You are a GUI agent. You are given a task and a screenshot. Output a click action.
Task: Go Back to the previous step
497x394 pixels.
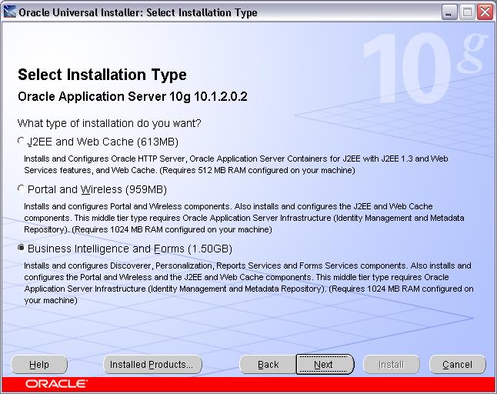[268, 364]
